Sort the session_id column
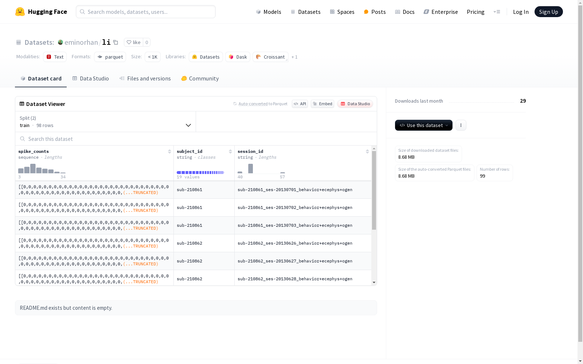This screenshot has height=364, width=583. 367,151
